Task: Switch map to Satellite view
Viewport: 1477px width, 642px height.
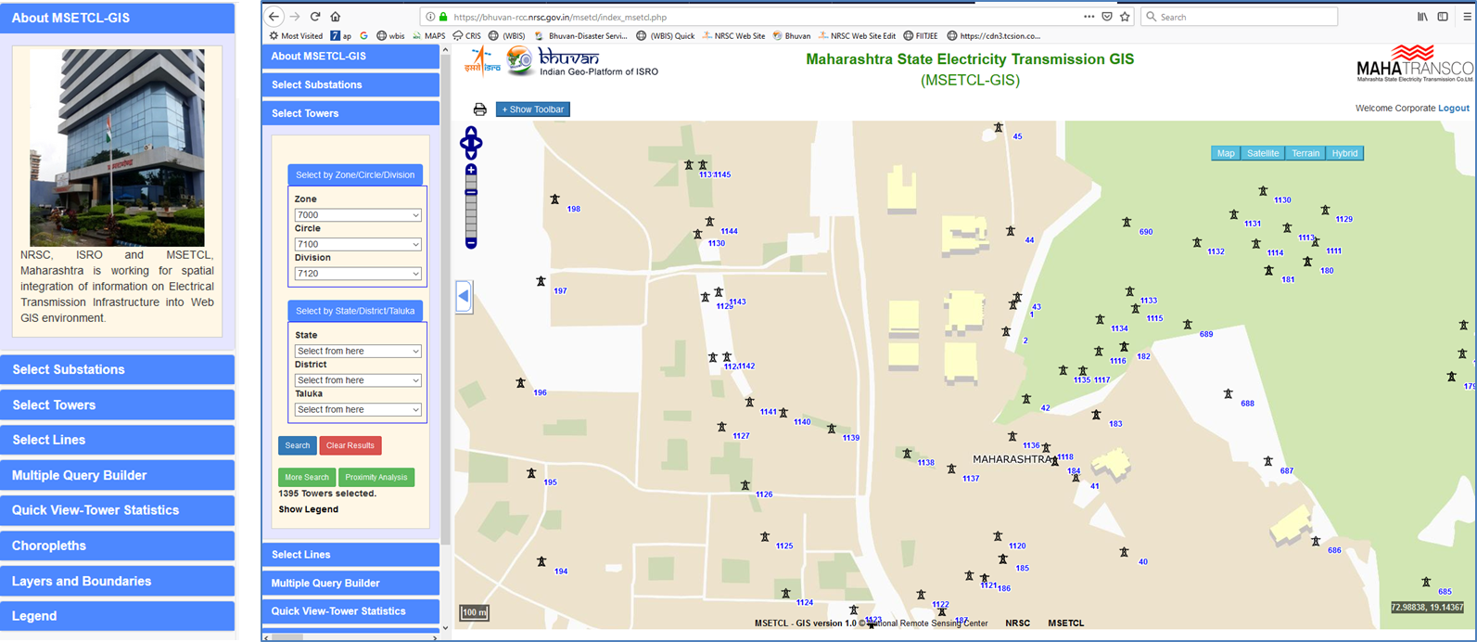Action: [1263, 153]
